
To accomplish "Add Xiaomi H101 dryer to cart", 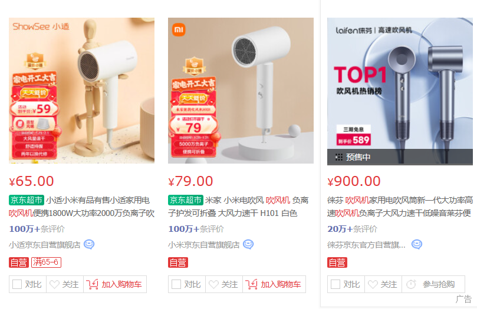I will point(274,284).
